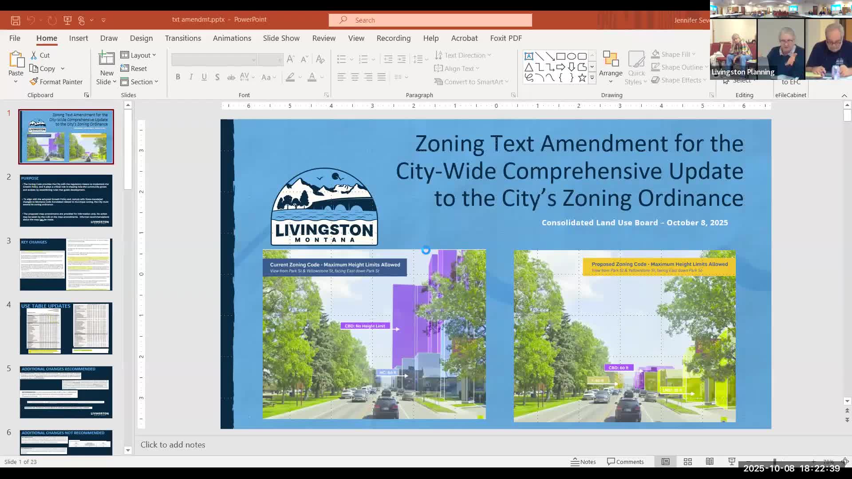Click the Cut icon in Clipboard group
Viewport: 852px width, 479px height.
pyautogui.click(x=33, y=55)
